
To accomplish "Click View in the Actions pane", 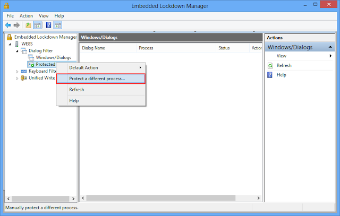I will pos(282,56).
